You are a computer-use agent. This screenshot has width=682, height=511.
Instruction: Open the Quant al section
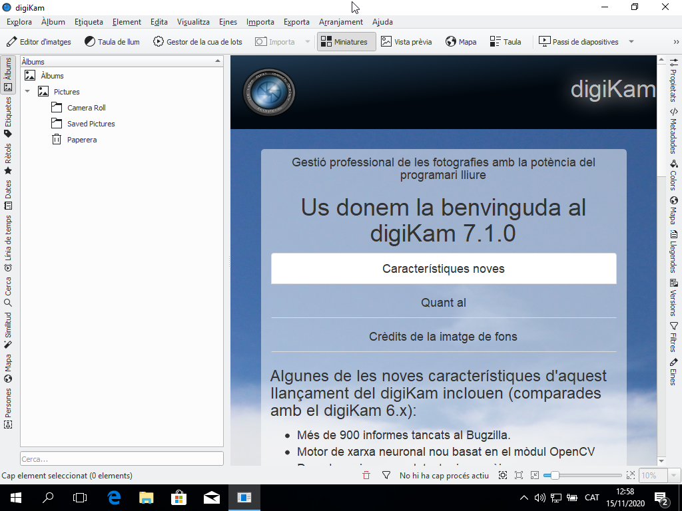pos(444,303)
